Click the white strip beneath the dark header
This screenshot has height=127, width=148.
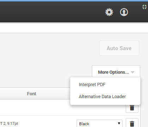coord(74,28)
